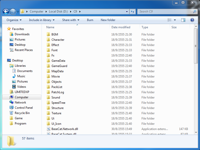The height and width of the screenshot is (150, 200).
Task: Sort by the Date modified column
Action: [121, 27]
